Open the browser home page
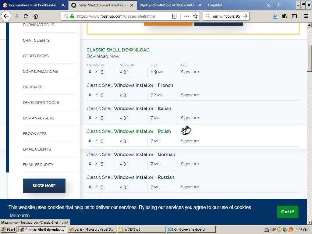 tap(36, 16)
